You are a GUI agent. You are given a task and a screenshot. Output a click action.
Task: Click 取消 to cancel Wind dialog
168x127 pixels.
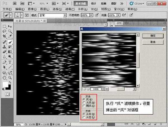click(153, 42)
